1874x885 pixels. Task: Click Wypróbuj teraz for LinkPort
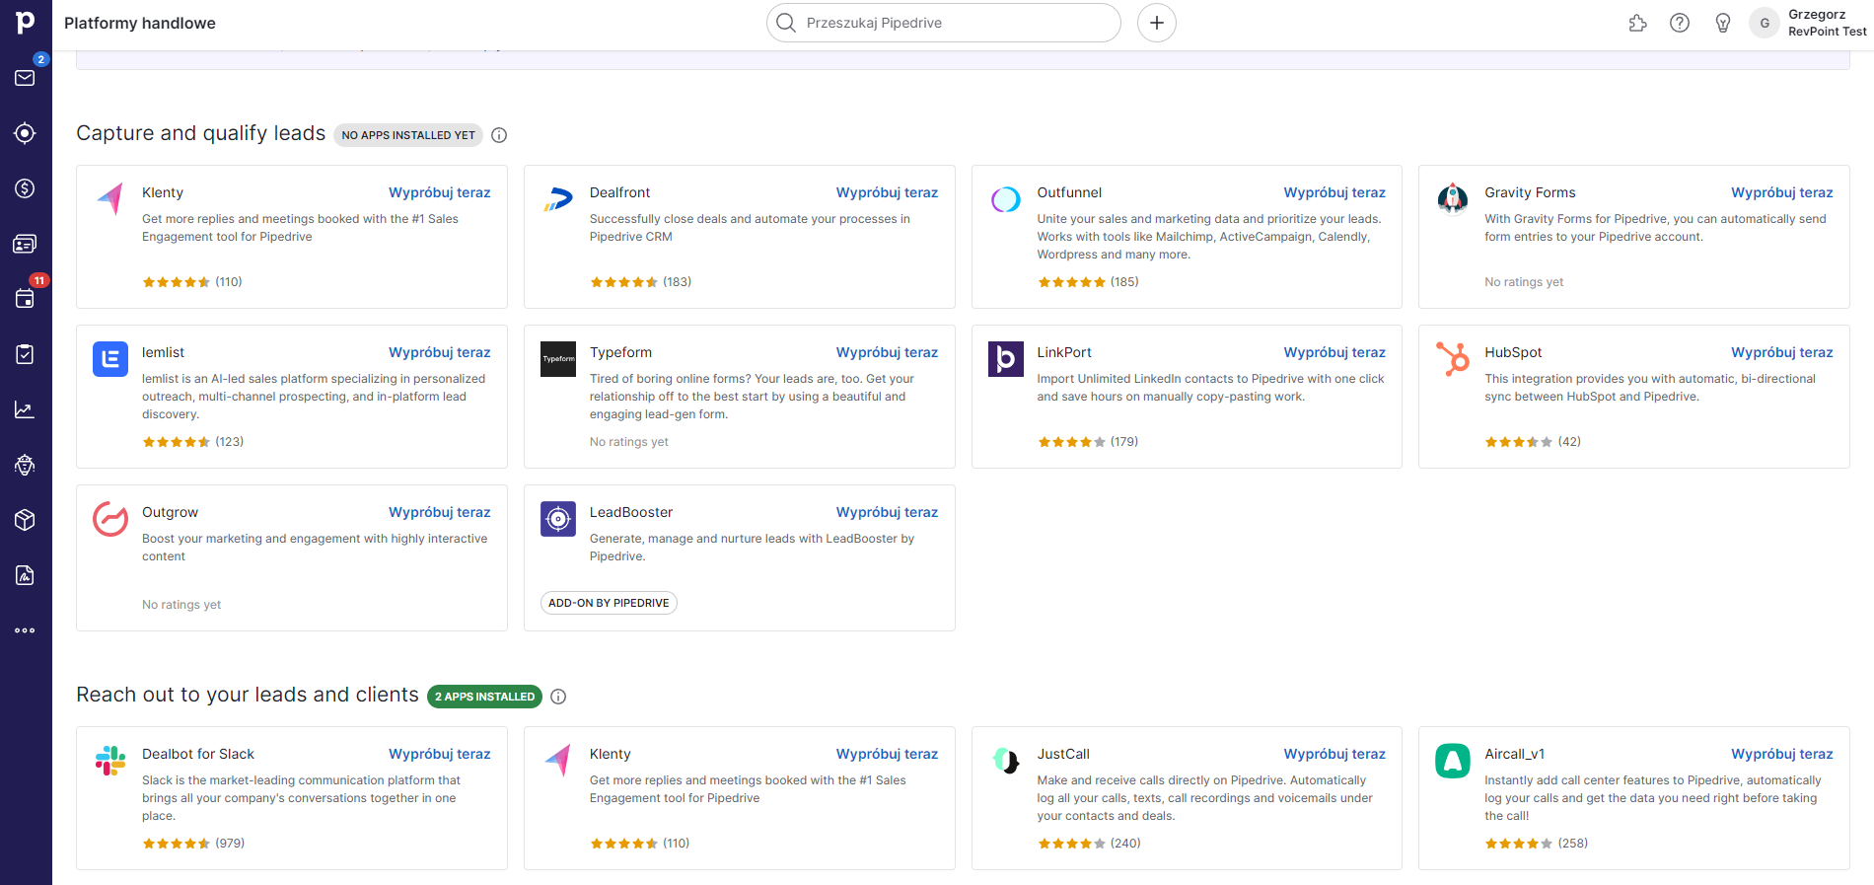tap(1334, 352)
